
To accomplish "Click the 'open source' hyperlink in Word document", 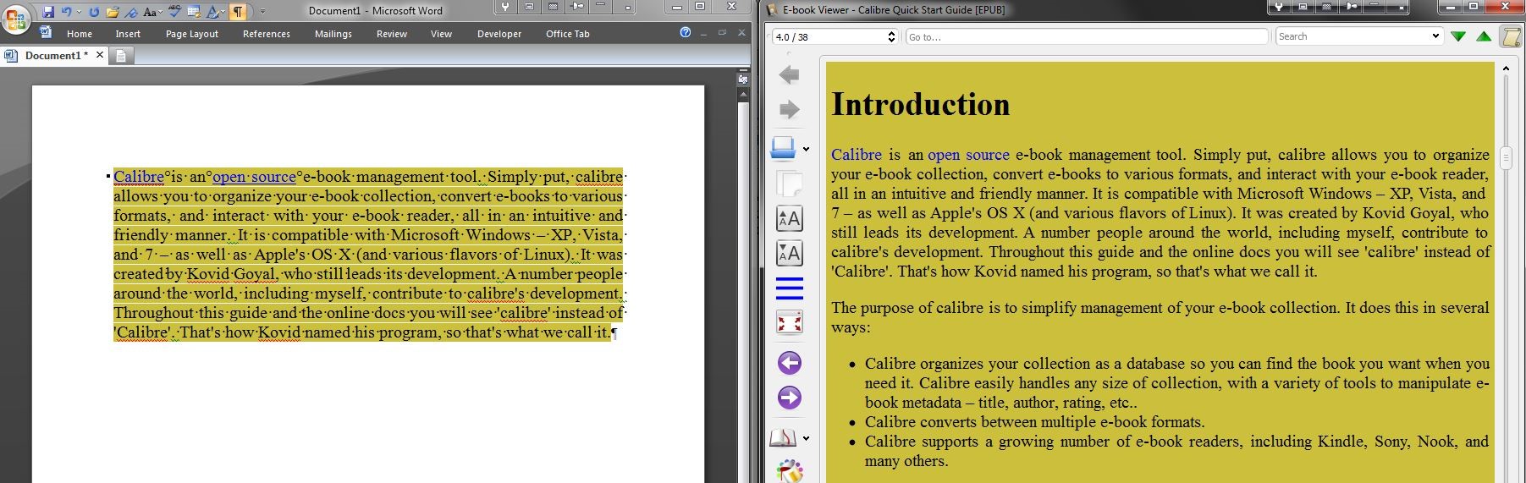I will point(254,177).
